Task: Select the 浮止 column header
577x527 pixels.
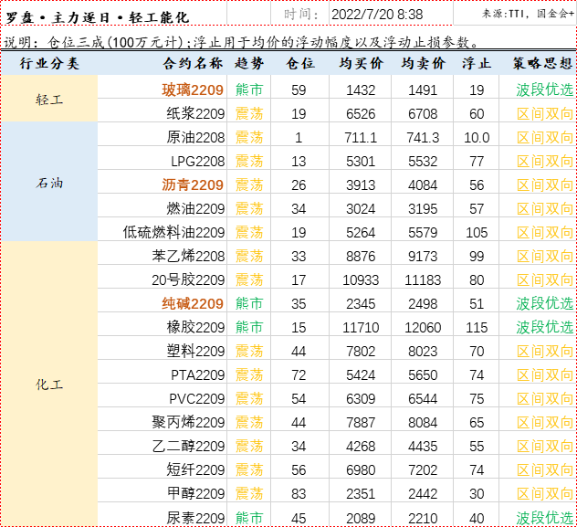Action: [477, 63]
